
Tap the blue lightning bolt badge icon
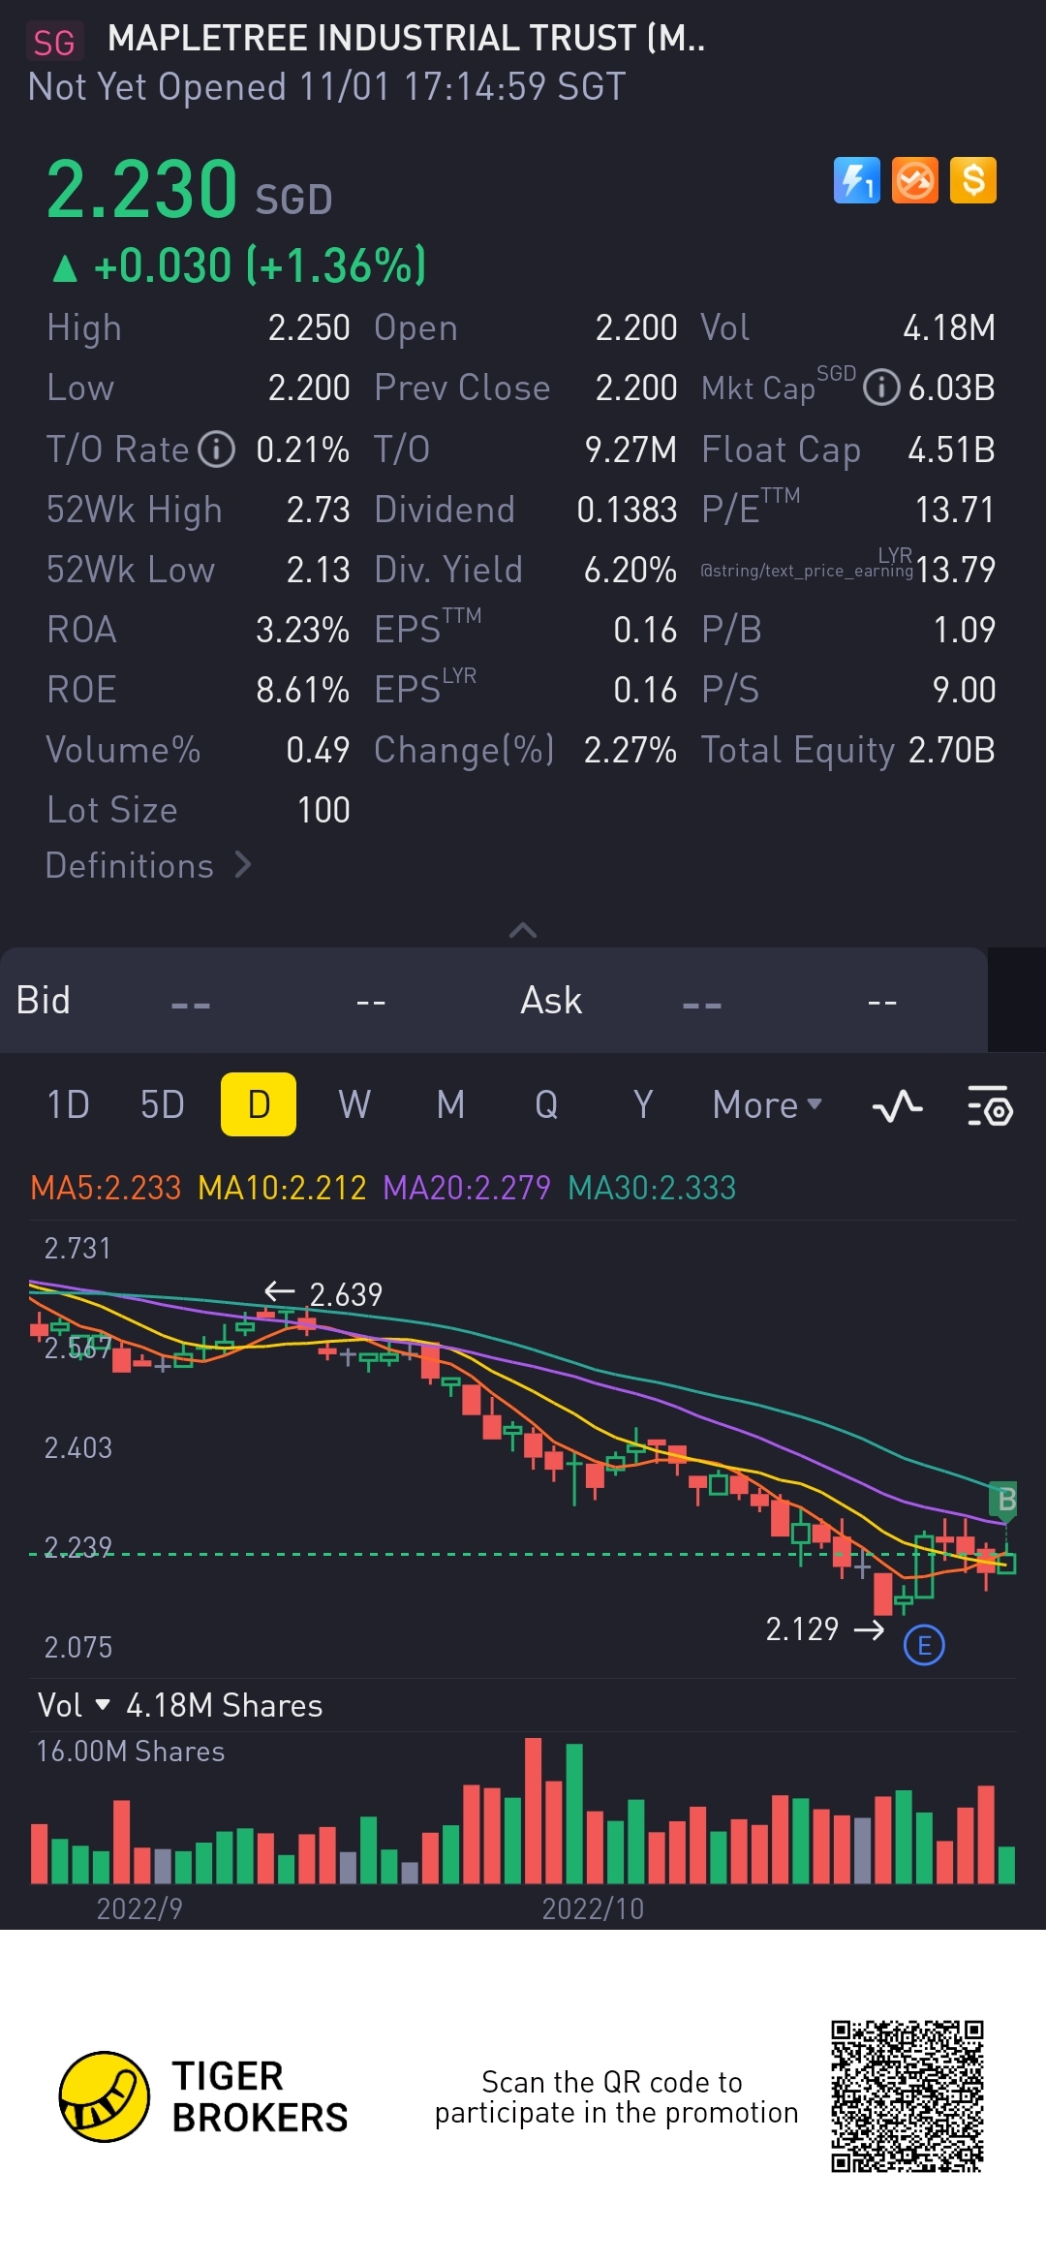857,180
